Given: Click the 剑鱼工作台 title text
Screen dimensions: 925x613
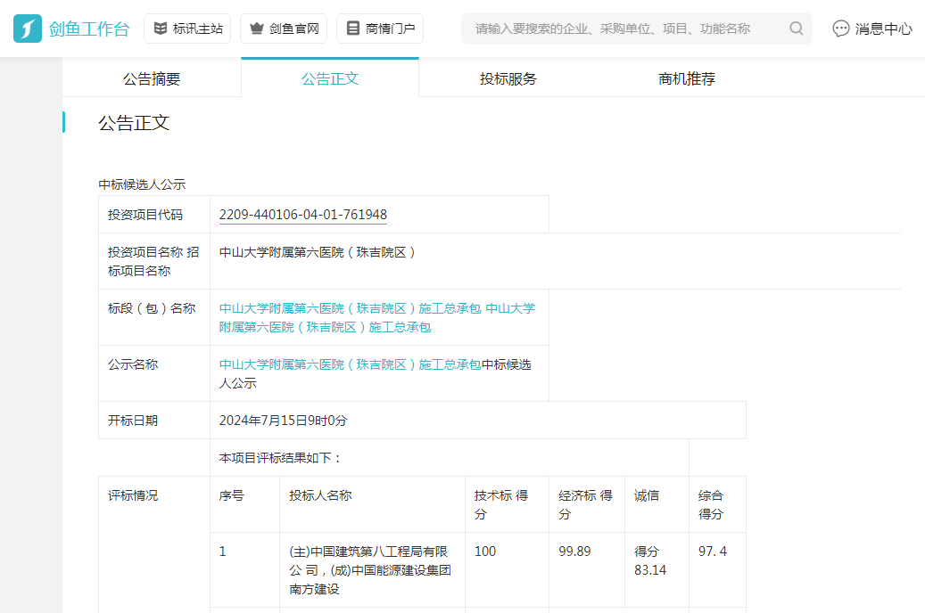Looking at the screenshot, I should coord(89,29).
